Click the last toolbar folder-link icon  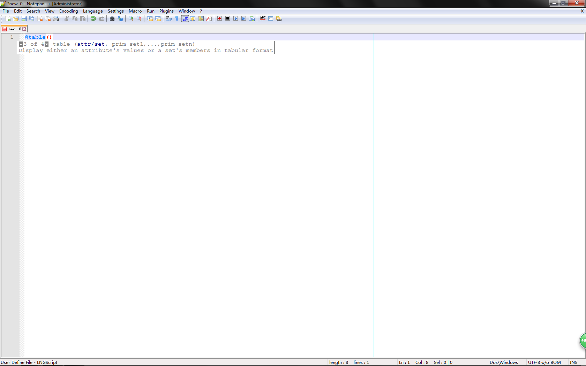tap(279, 18)
